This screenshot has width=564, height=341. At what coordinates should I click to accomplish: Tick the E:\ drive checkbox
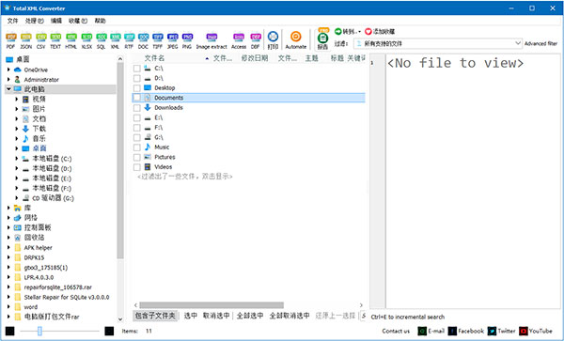coord(136,117)
